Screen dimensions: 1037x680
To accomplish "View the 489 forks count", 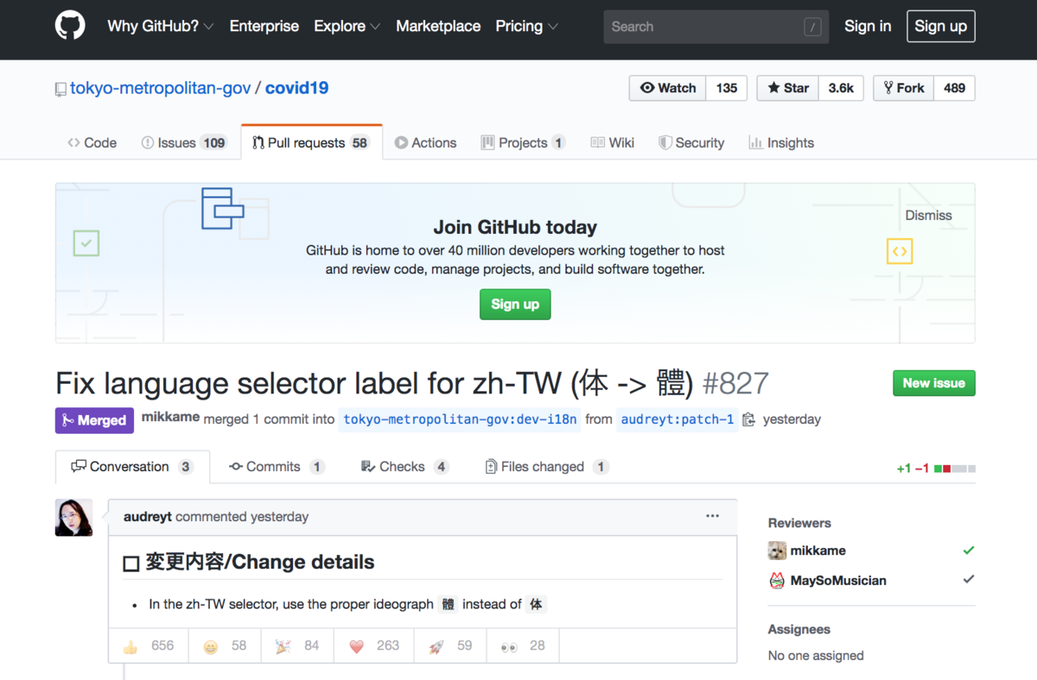I will tap(954, 88).
